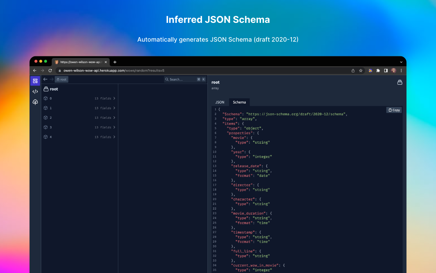The height and width of the screenshot is (273, 436).
Task: Open the tab search chevron dropdown
Action: point(401,62)
